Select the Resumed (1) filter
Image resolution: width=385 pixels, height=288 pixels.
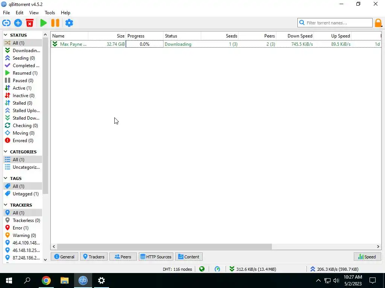(23, 73)
